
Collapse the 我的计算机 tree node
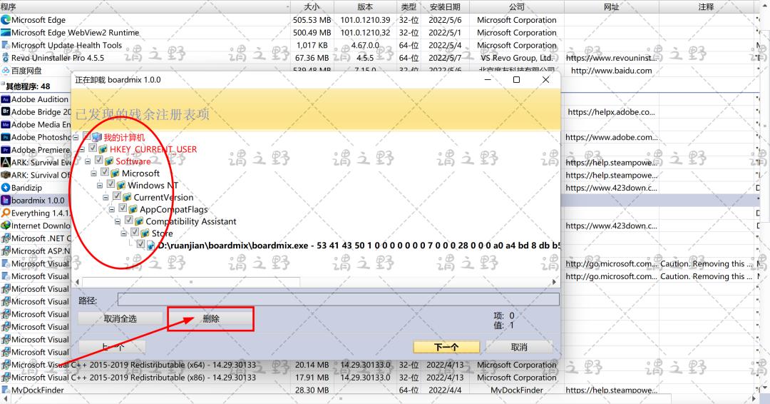(76, 138)
